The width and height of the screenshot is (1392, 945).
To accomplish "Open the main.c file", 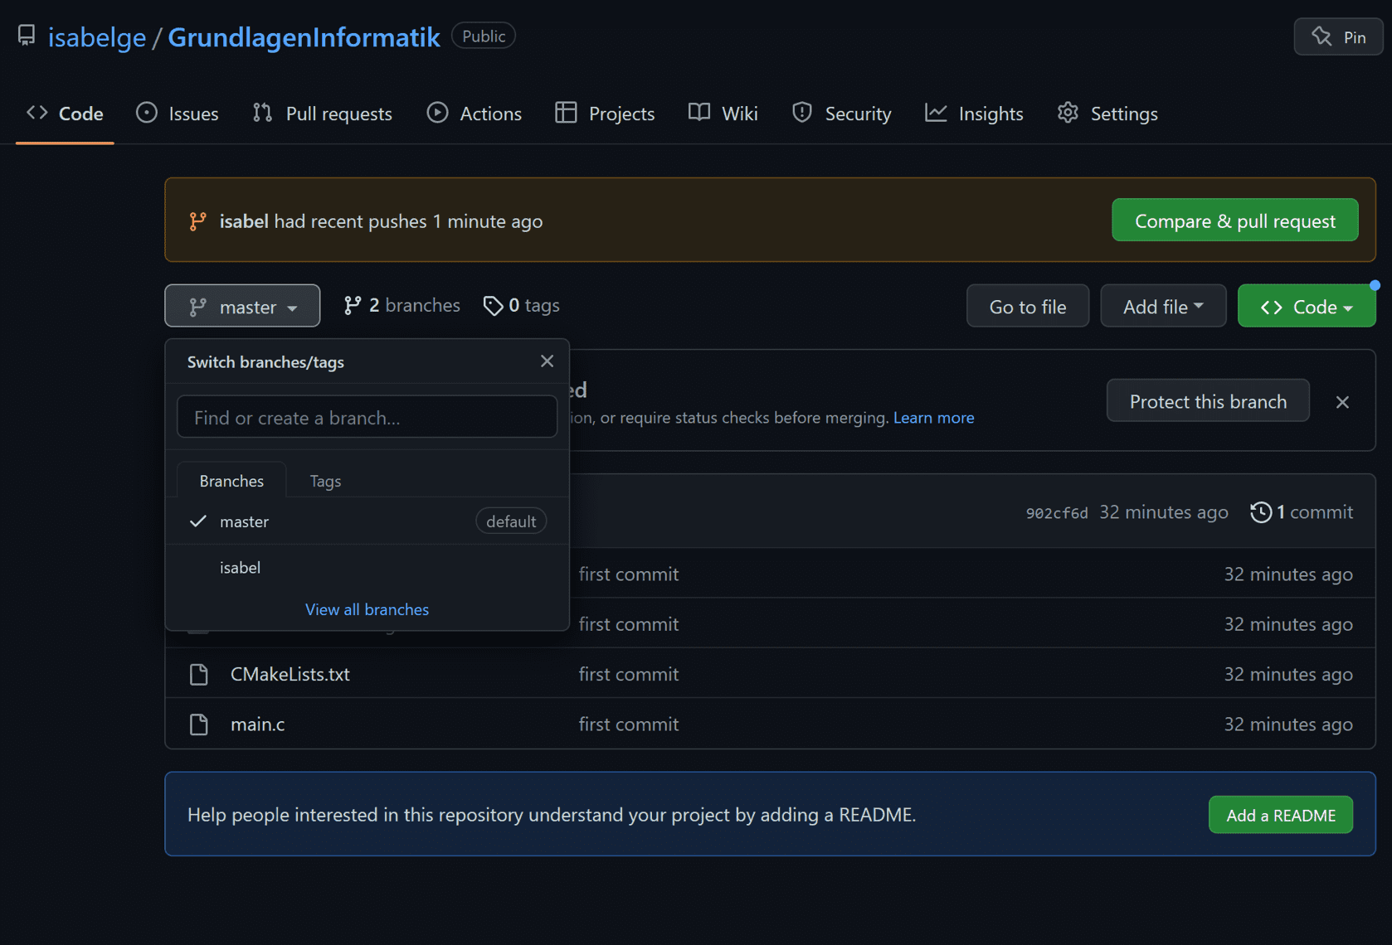I will (x=257, y=724).
